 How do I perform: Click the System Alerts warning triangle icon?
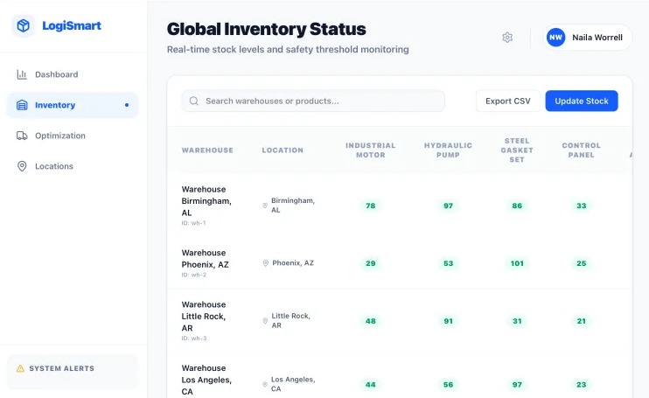[x=20, y=368]
